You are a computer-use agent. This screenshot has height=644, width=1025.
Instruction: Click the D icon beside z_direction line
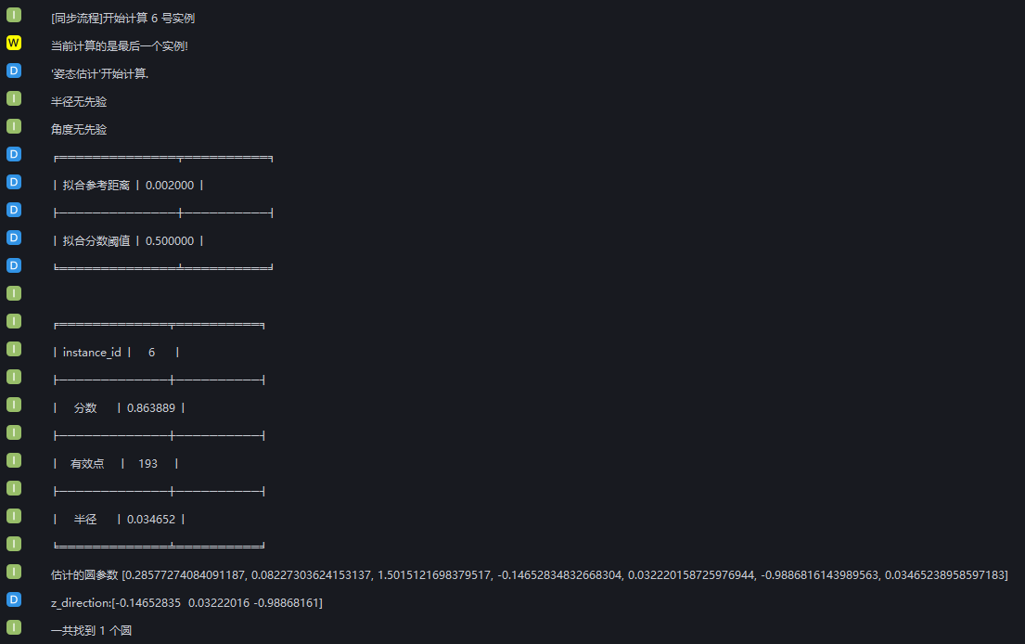click(14, 599)
